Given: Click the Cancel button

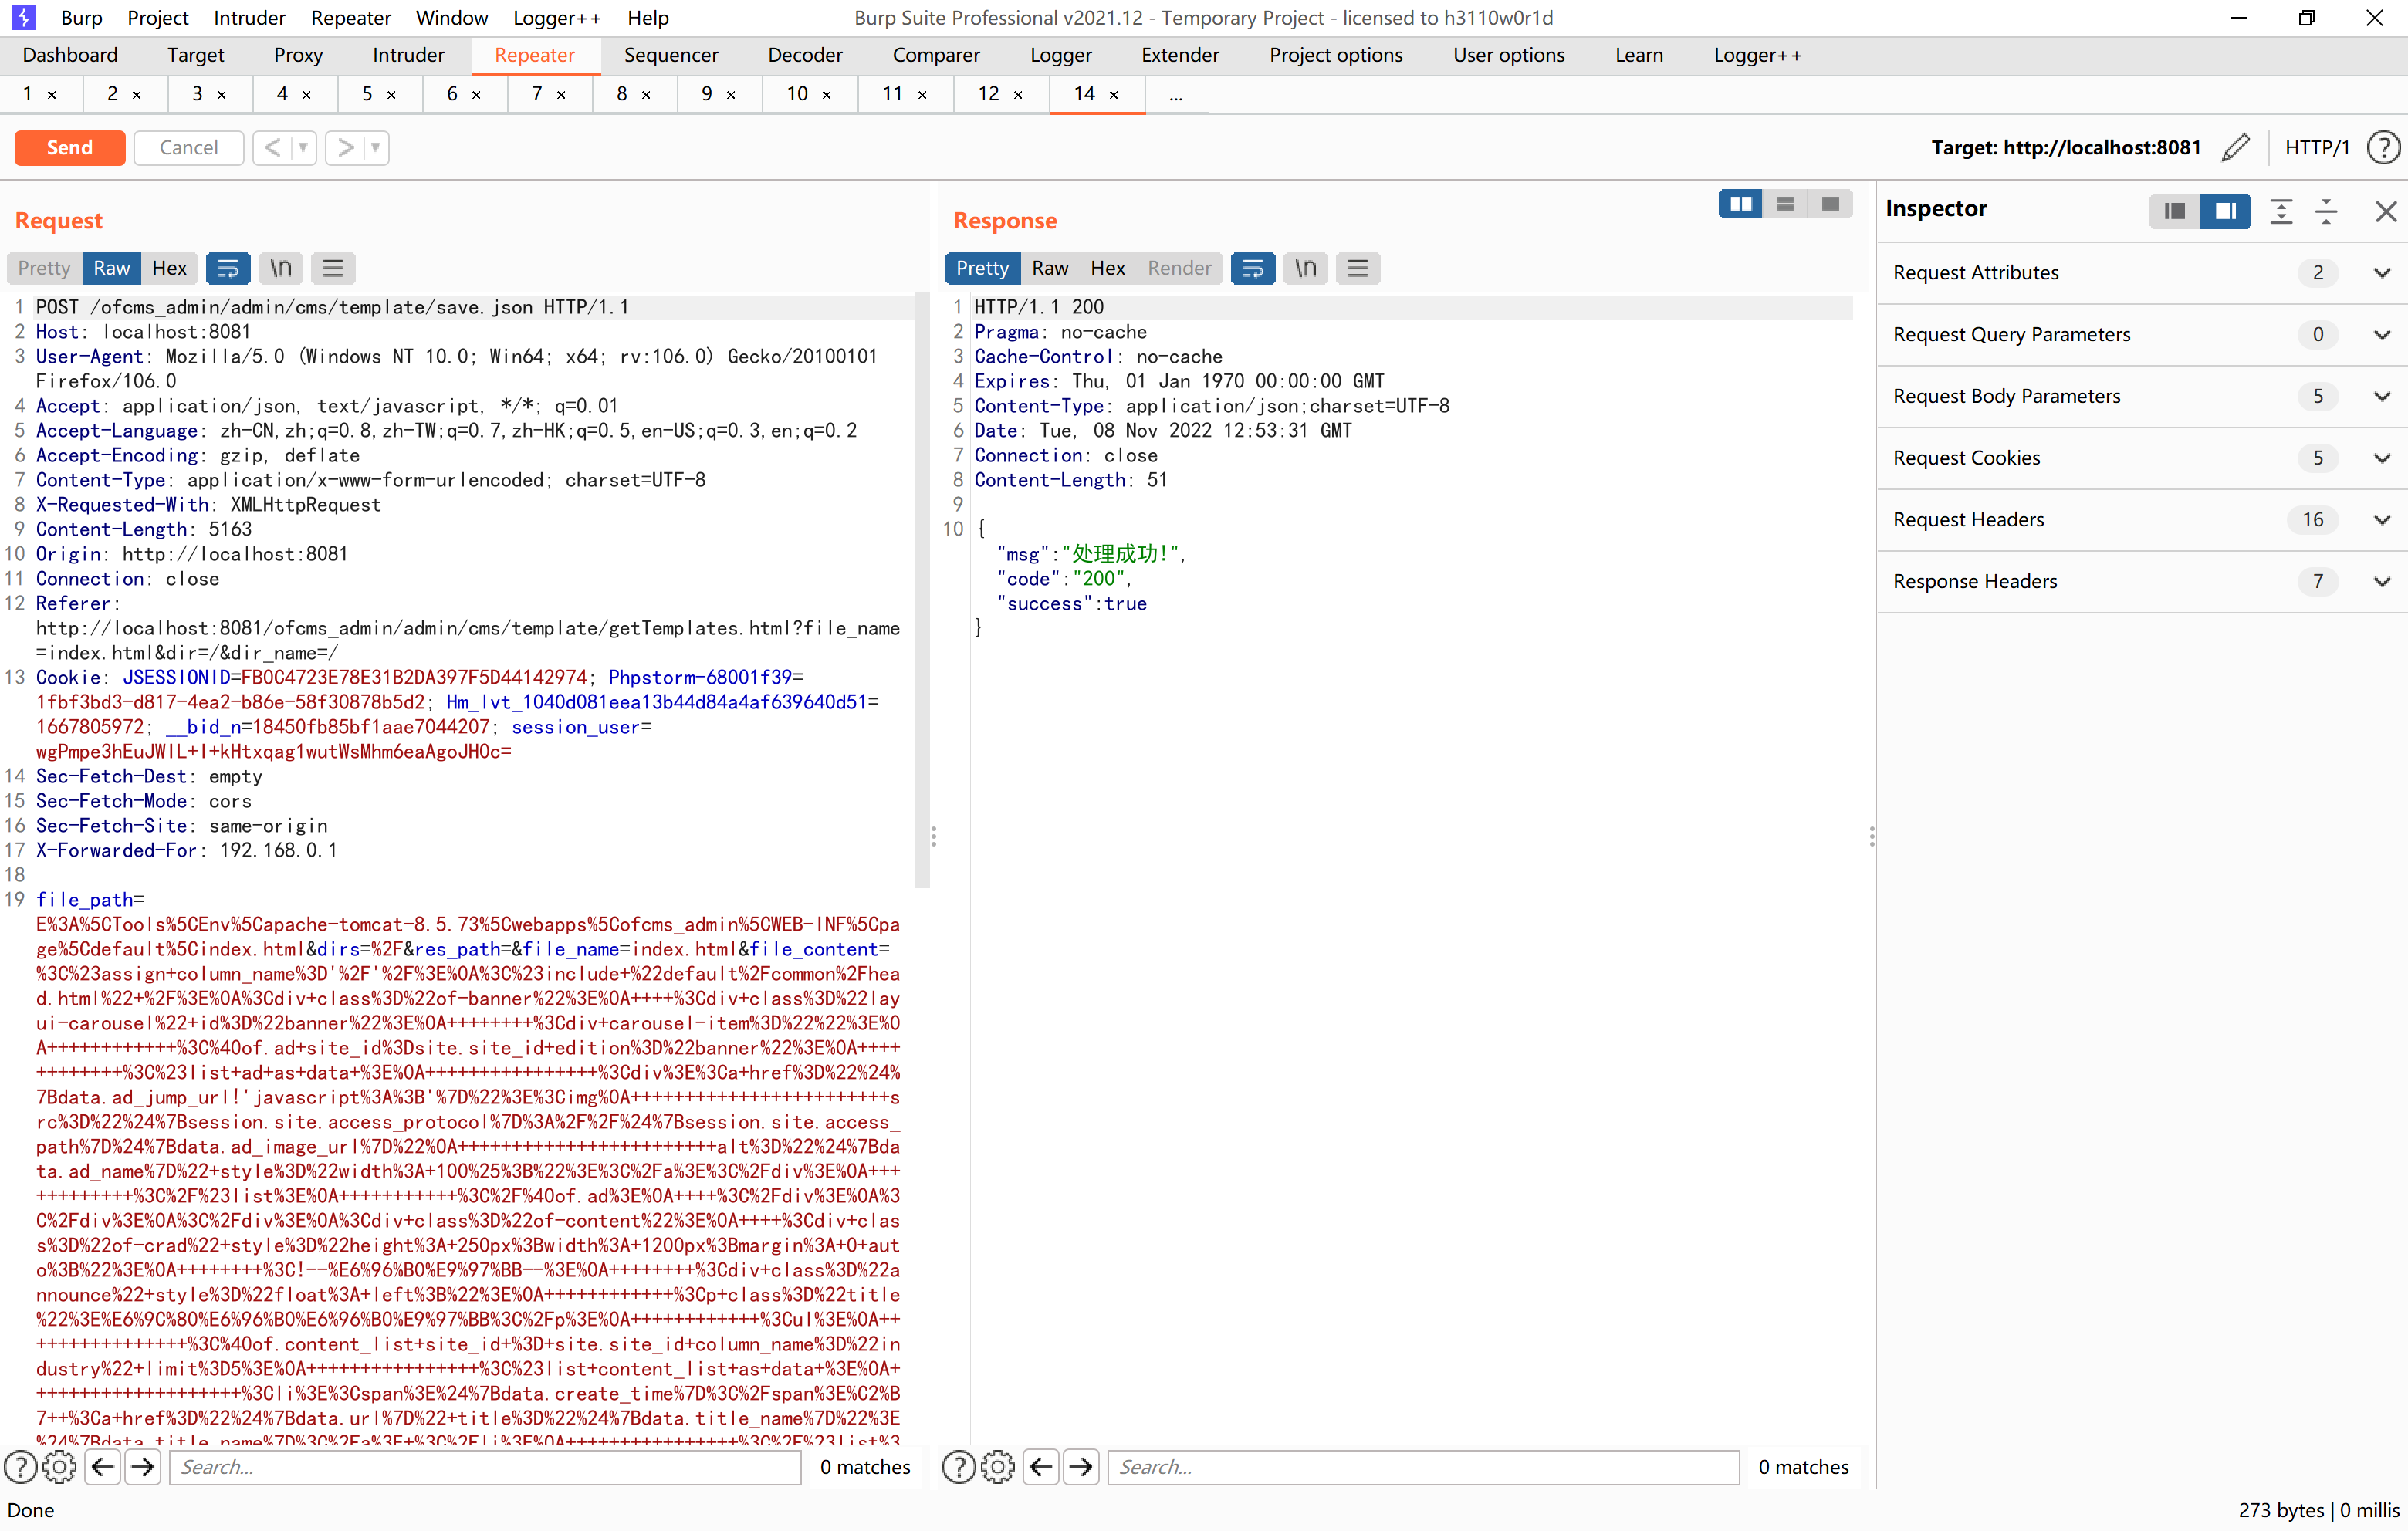Looking at the screenshot, I should 188,147.
